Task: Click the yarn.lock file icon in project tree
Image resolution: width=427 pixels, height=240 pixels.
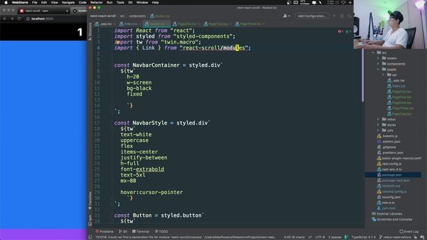Action: click(379, 208)
